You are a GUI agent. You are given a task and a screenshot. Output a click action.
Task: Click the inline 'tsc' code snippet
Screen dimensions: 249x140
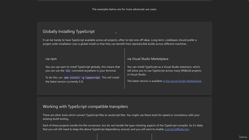(68, 71)
